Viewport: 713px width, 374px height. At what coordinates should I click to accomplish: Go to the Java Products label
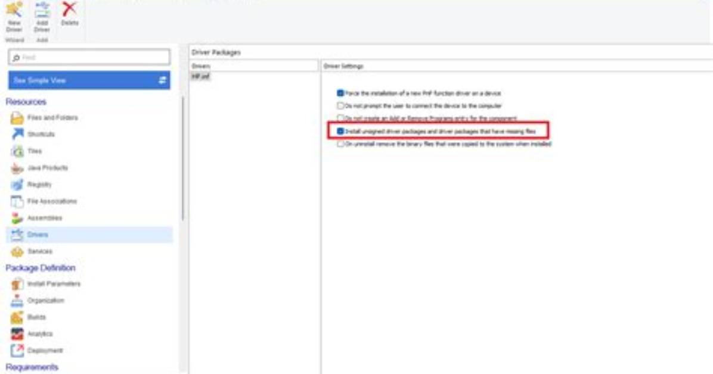[47, 168]
